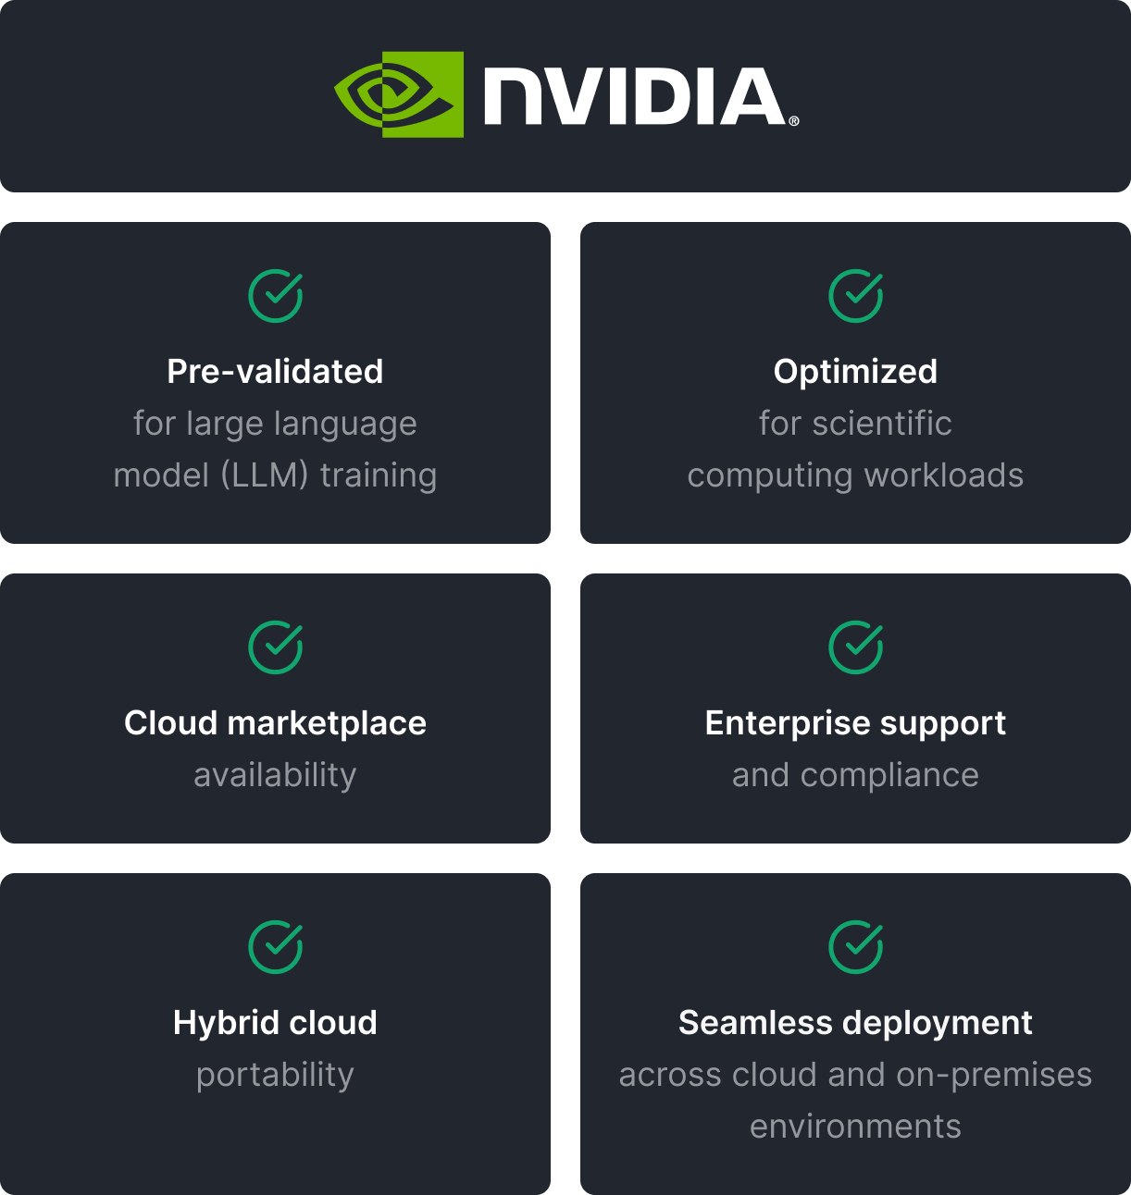This screenshot has height=1195, width=1131.
Task: Click the checkmark above Hybrid cloud
Action: pyautogui.click(x=276, y=947)
